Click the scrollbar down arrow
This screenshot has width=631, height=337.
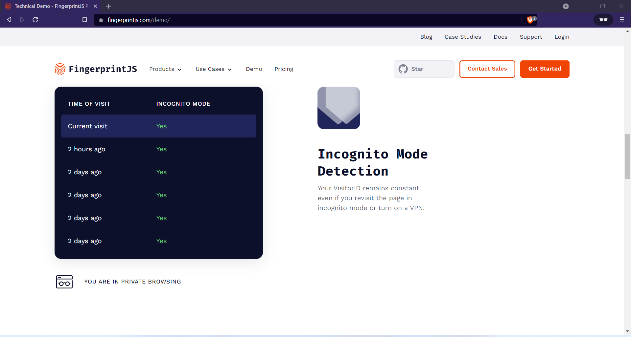(x=627, y=331)
